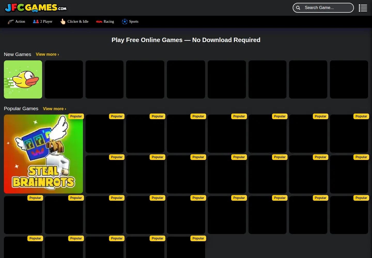372x258 pixels.
Task: Click the gun icon beside Action
Action: tap(11, 22)
